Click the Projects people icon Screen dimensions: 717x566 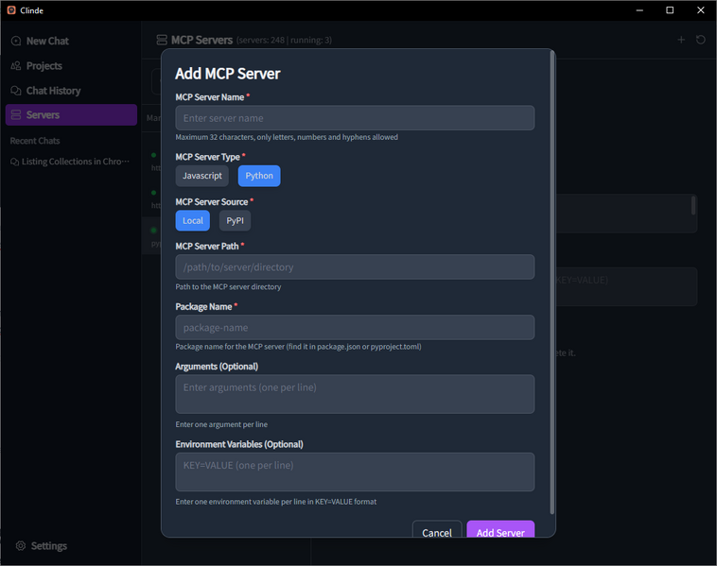point(16,66)
